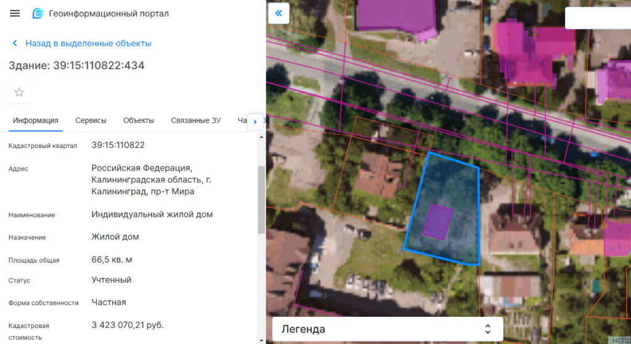The image size is (631, 344).
Task: Select the Информация tab
Action: click(36, 121)
